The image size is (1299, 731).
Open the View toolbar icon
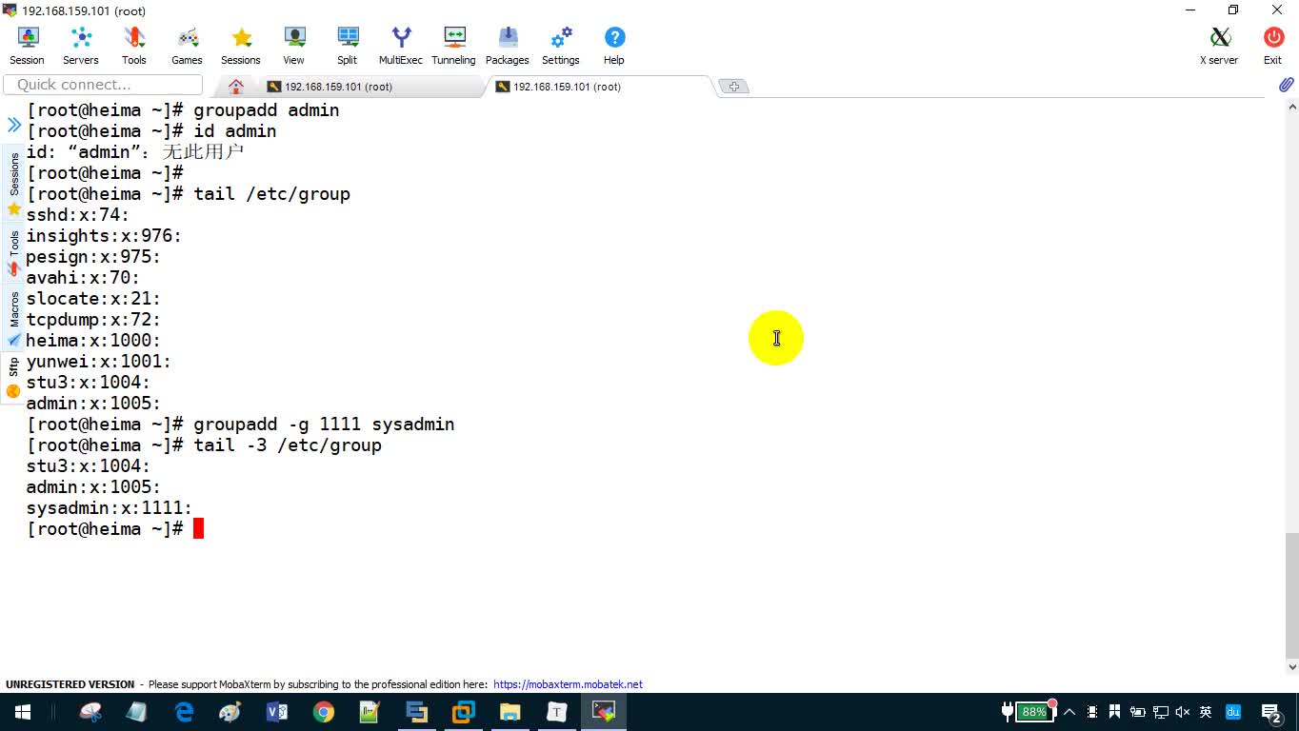click(294, 46)
